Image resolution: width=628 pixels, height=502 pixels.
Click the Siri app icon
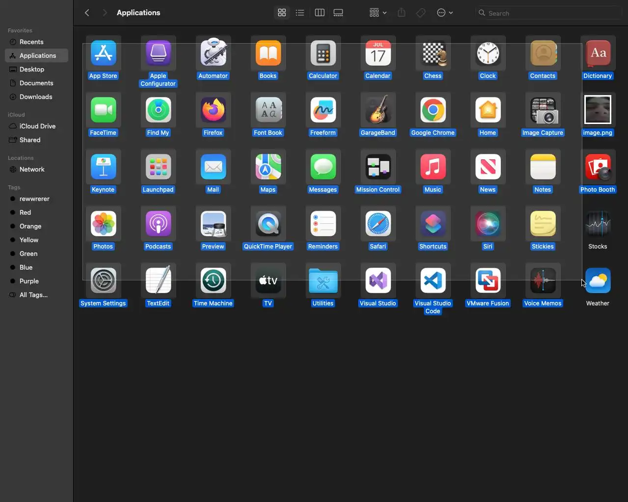coord(488,224)
